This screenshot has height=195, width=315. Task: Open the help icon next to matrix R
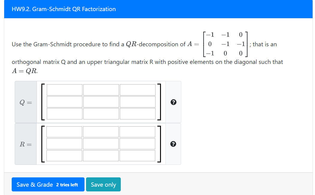coord(173,144)
